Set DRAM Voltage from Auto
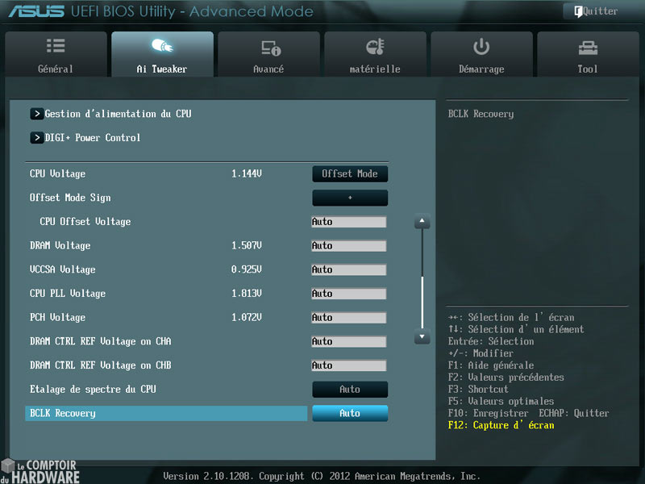The image size is (645, 484). [350, 245]
